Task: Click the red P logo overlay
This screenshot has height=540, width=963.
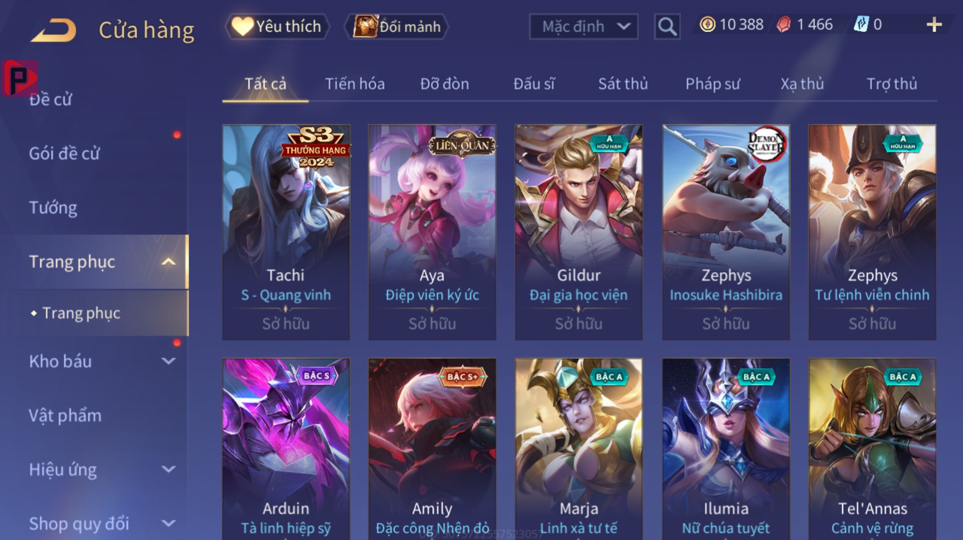Action: coord(20,78)
